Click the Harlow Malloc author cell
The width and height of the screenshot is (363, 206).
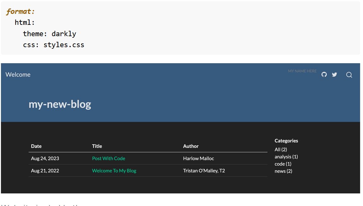(x=198, y=159)
